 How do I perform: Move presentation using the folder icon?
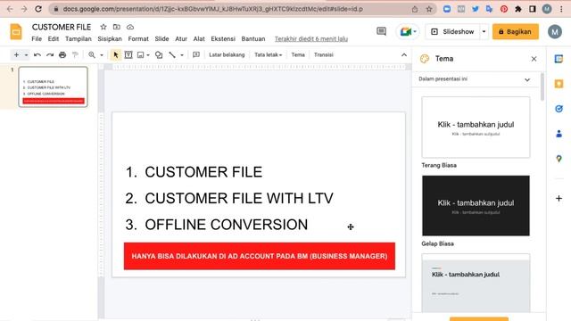(x=117, y=27)
